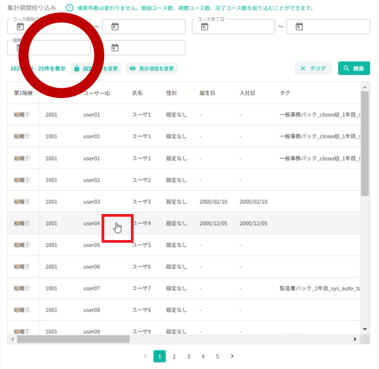Click the horizontal scrollbar thumb

(73, 339)
